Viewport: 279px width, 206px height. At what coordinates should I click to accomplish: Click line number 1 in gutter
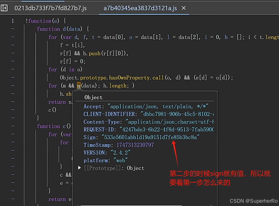pos(13,21)
